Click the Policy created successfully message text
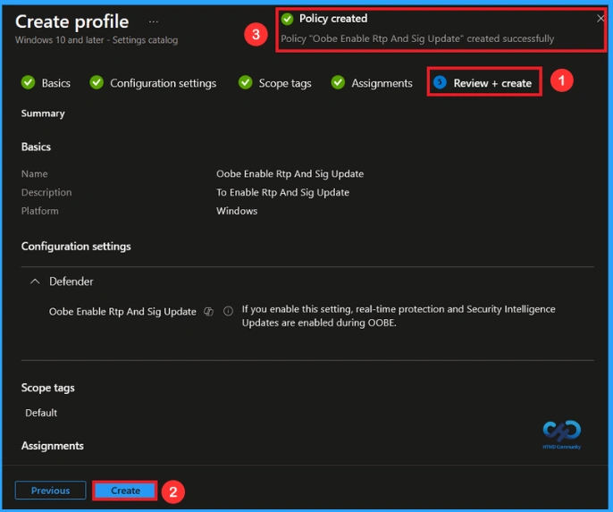 pos(417,38)
